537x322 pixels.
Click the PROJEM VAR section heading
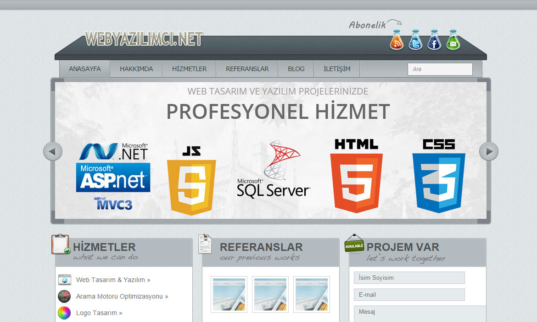[403, 247]
